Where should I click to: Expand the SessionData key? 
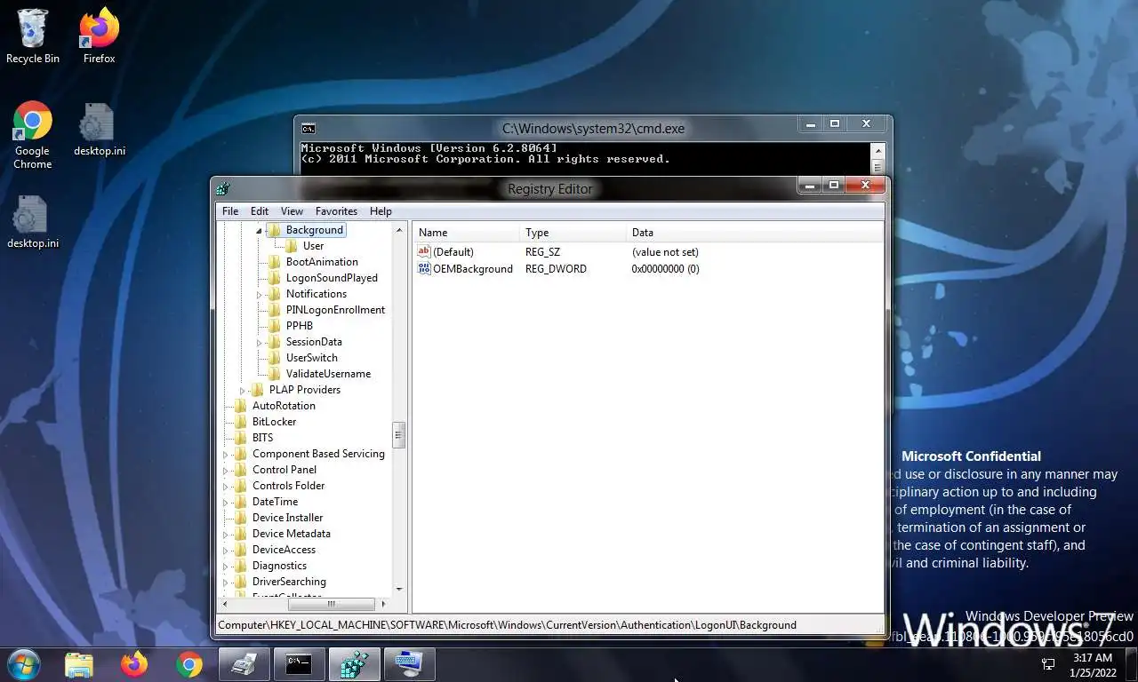[260, 342]
